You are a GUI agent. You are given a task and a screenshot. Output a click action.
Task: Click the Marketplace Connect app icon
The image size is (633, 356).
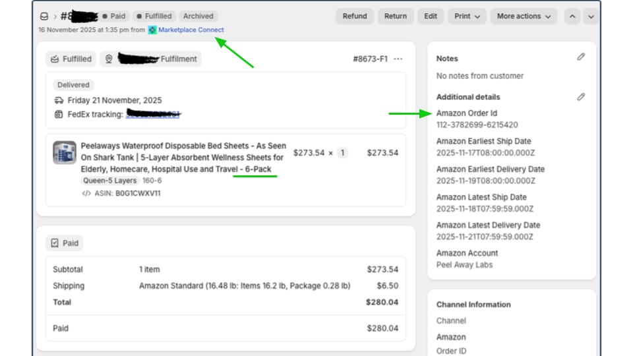(152, 30)
